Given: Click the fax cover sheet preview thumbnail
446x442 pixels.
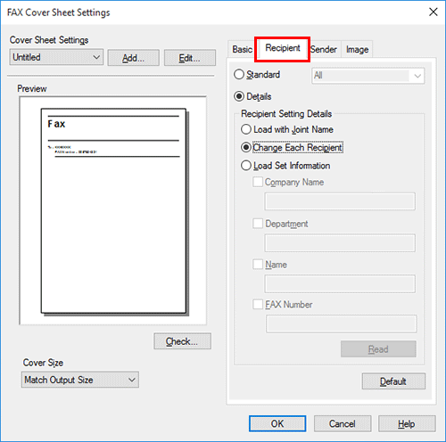Looking at the screenshot, I should [x=114, y=211].
